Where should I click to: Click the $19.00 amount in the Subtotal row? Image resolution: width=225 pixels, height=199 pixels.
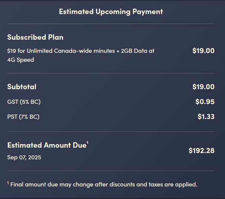click(203, 87)
